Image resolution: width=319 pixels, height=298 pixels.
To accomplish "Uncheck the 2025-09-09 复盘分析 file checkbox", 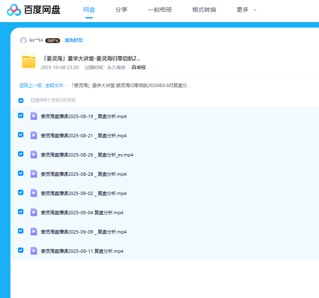I will coord(21,231).
